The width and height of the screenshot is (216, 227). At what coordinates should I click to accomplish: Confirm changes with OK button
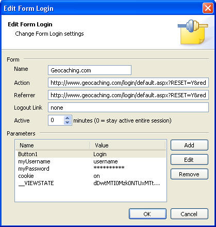click(x=147, y=214)
